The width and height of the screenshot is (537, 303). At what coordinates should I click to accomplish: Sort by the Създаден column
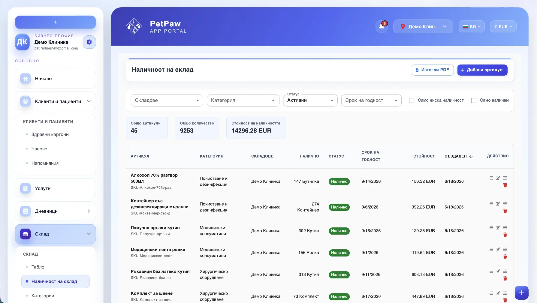point(458,156)
